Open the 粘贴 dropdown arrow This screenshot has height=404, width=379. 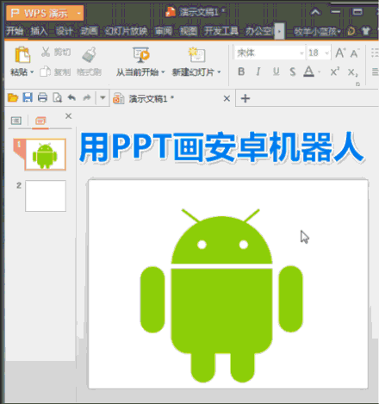pyautogui.click(x=32, y=71)
